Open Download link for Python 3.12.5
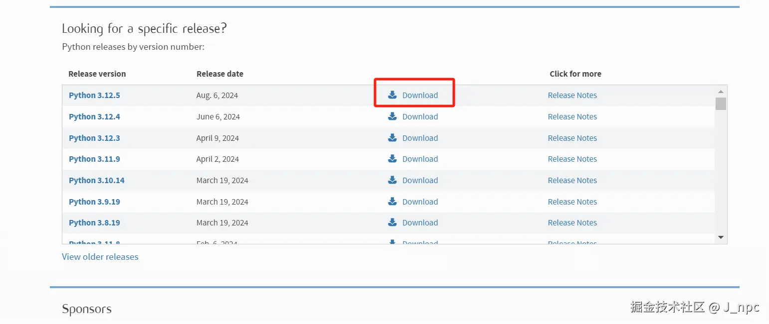 [x=420, y=95]
